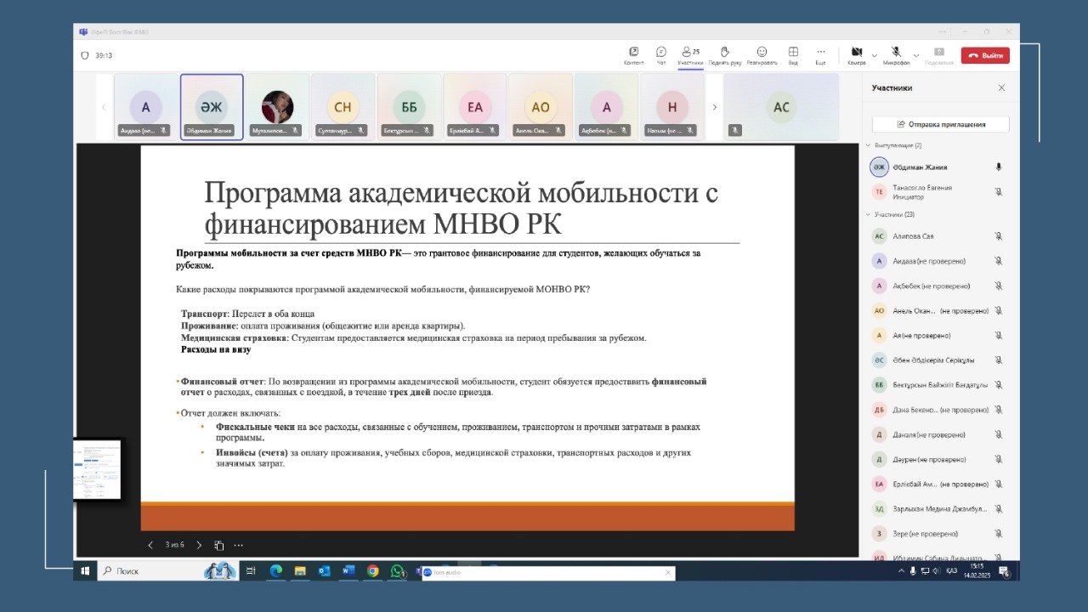Image resolution: width=1088 pixels, height=612 pixels.
Task: Close the Участники side panel
Action: point(1001,88)
